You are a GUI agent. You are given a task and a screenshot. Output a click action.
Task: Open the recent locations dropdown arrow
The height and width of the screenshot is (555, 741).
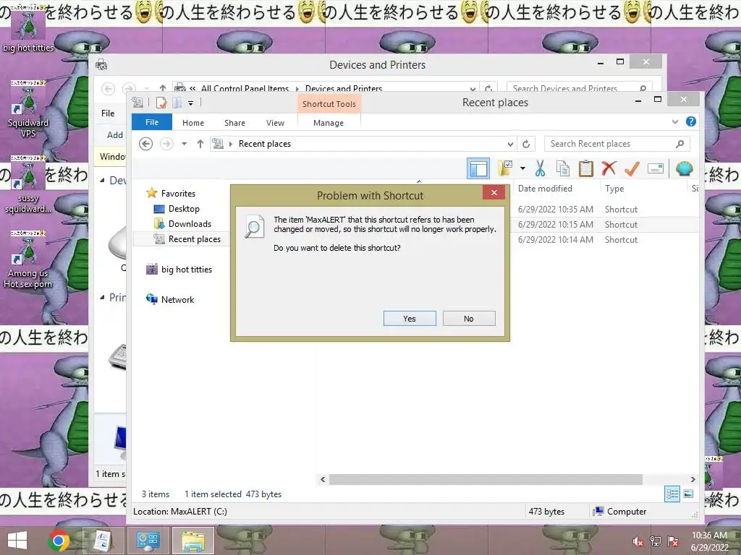(x=184, y=144)
